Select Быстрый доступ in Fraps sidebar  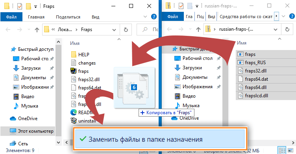(32, 49)
